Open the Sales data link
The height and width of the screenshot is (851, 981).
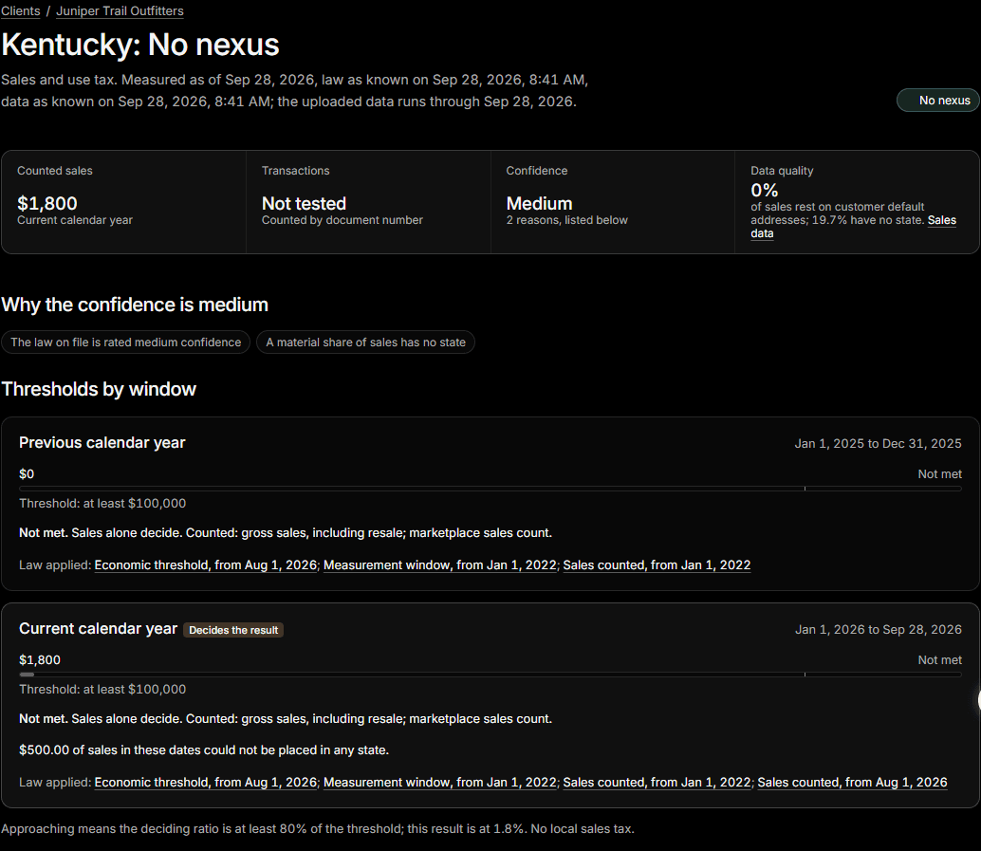[x=941, y=220]
